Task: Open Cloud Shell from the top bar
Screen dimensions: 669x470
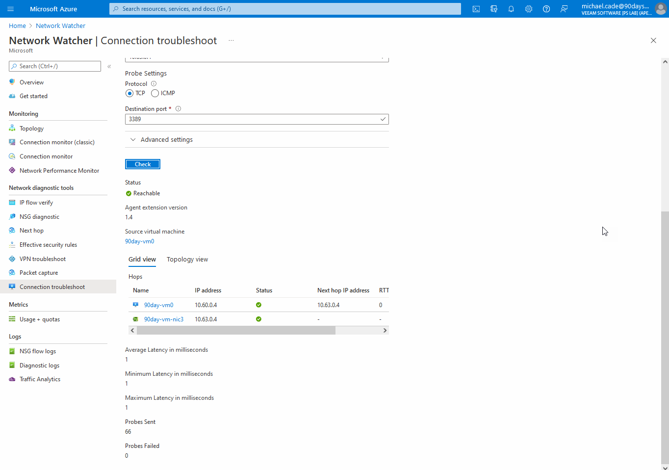Action: point(476,9)
